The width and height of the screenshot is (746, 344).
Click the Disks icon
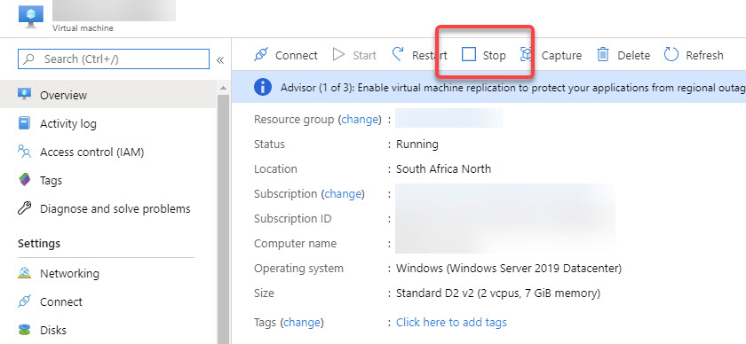24,330
